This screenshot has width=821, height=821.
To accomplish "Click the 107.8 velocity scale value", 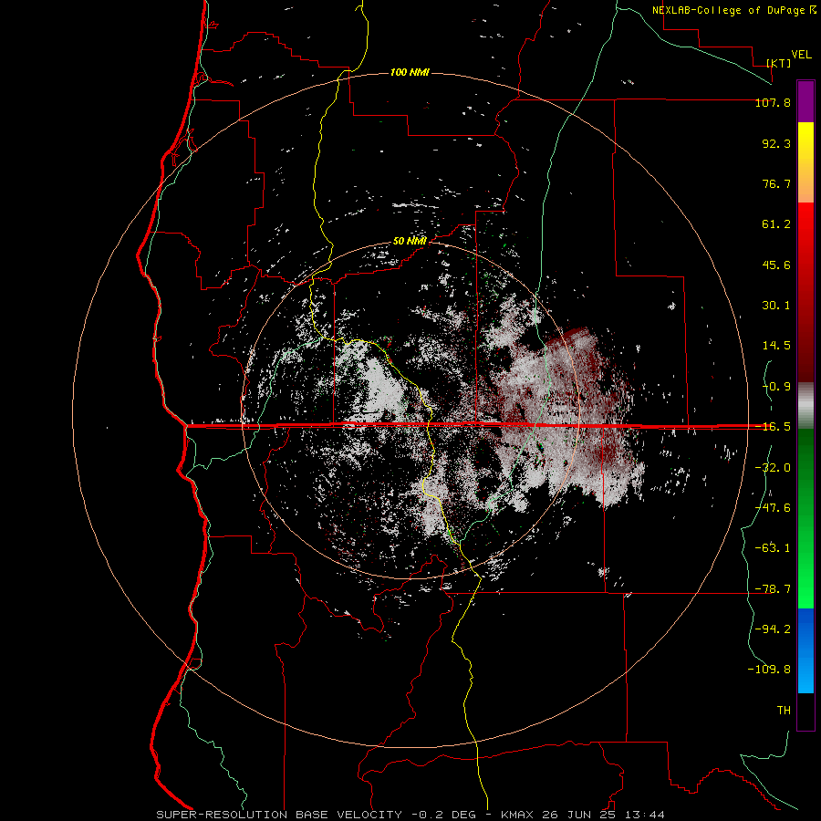I will (x=773, y=103).
